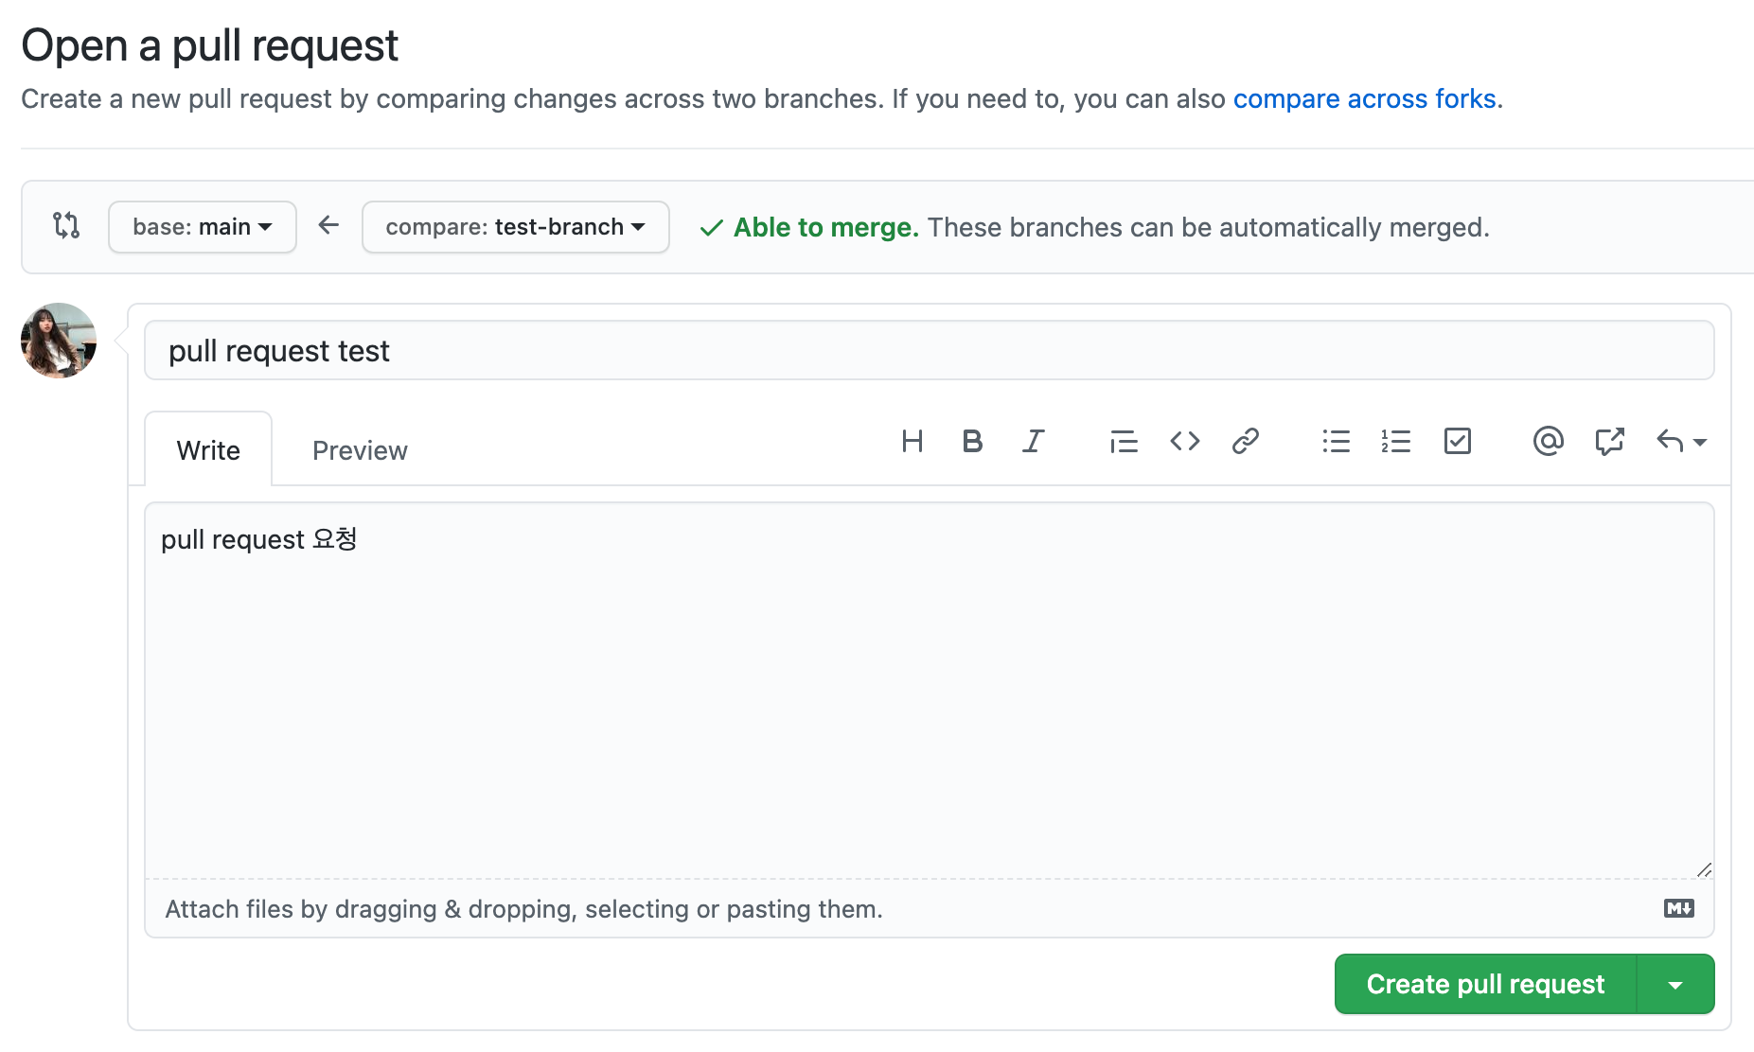Viewport: 1754px width, 1052px height.
Task: Add a task list checkbox item
Action: 1457,441
